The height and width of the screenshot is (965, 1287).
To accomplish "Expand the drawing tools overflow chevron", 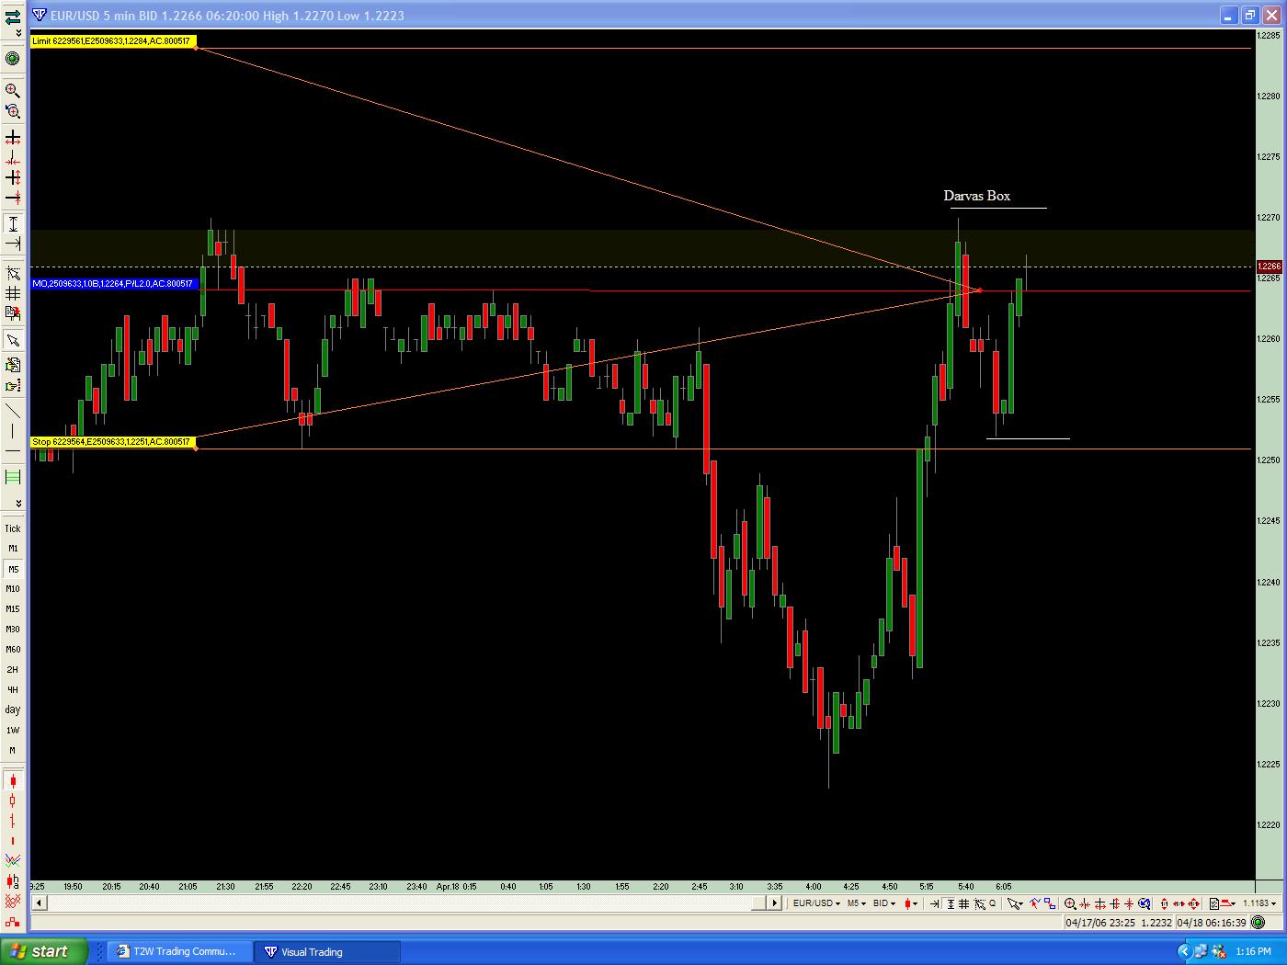I will pyautogui.click(x=18, y=504).
